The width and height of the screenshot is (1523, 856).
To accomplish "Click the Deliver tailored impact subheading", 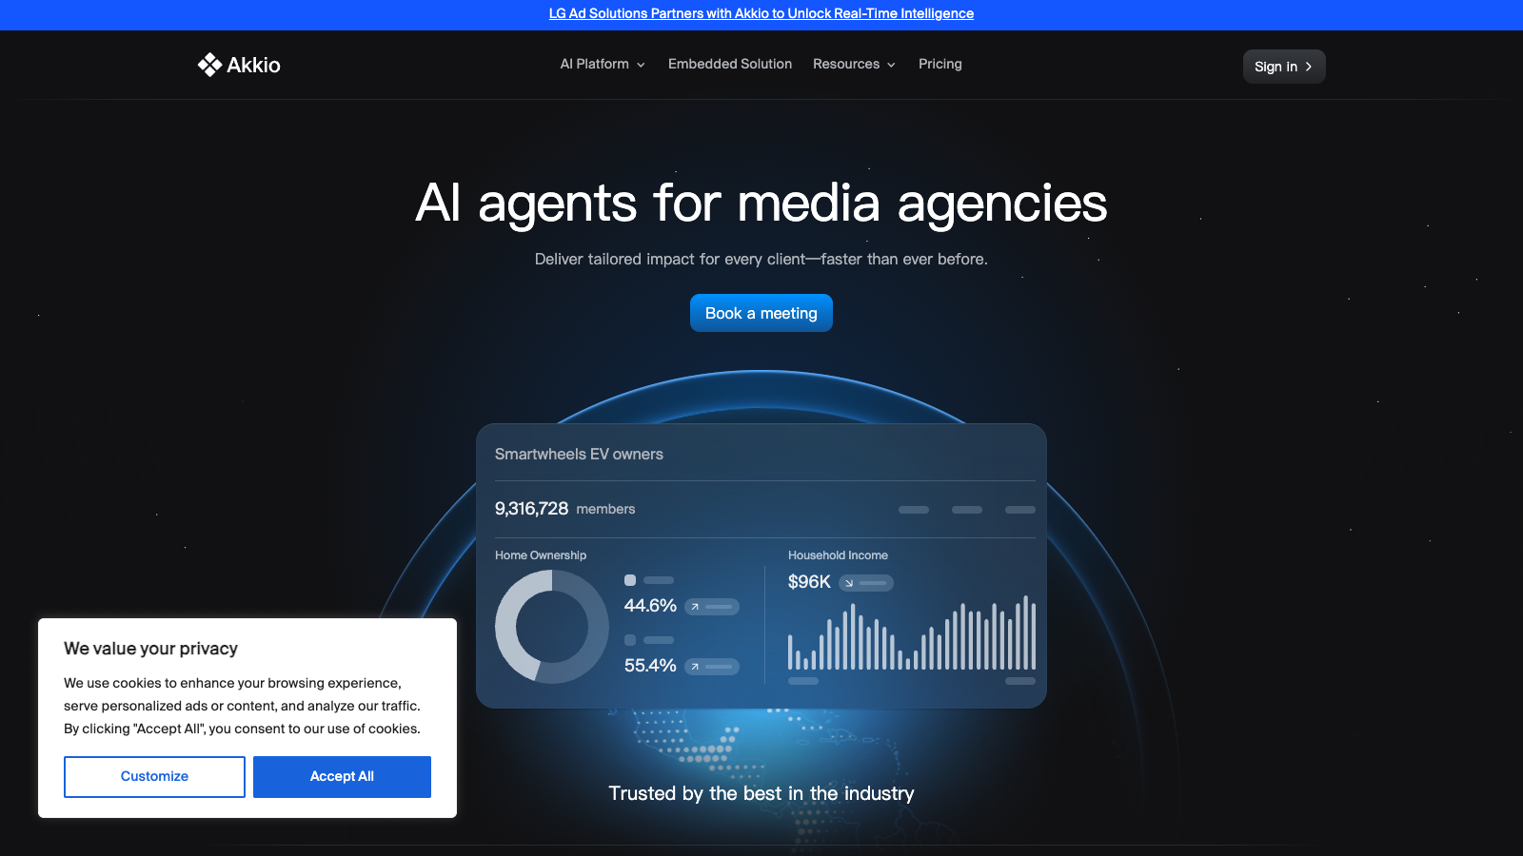I will [761, 259].
